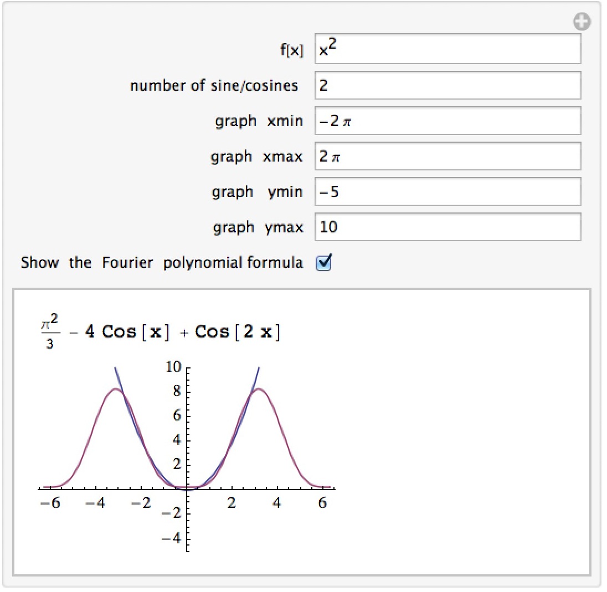Click the "graph ymin" label text
This screenshot has height=592, width=607.
tap(257, 192)
